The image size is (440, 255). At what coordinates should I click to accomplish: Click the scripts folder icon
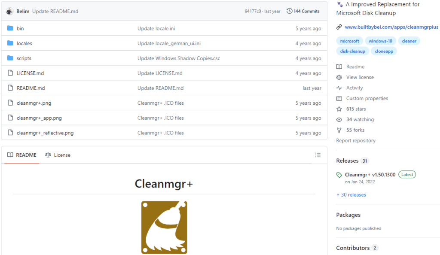10,58
